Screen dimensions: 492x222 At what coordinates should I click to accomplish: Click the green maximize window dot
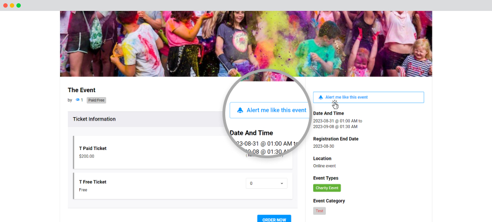(19, 5)
